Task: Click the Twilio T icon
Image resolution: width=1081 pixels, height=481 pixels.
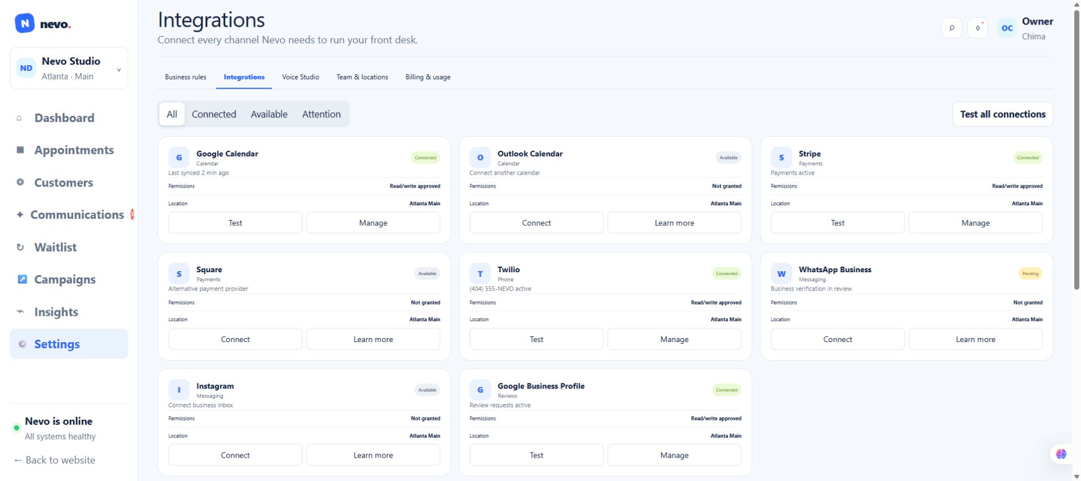Action: click(480, 274)
